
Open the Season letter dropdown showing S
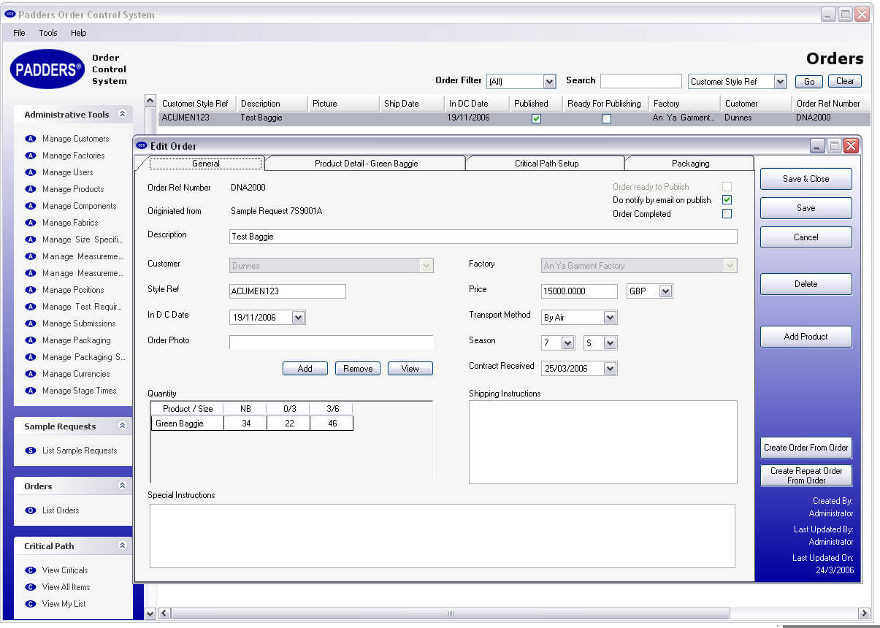(610, 343)
